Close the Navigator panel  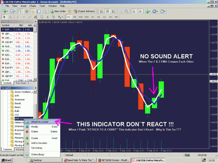[36, 88]
